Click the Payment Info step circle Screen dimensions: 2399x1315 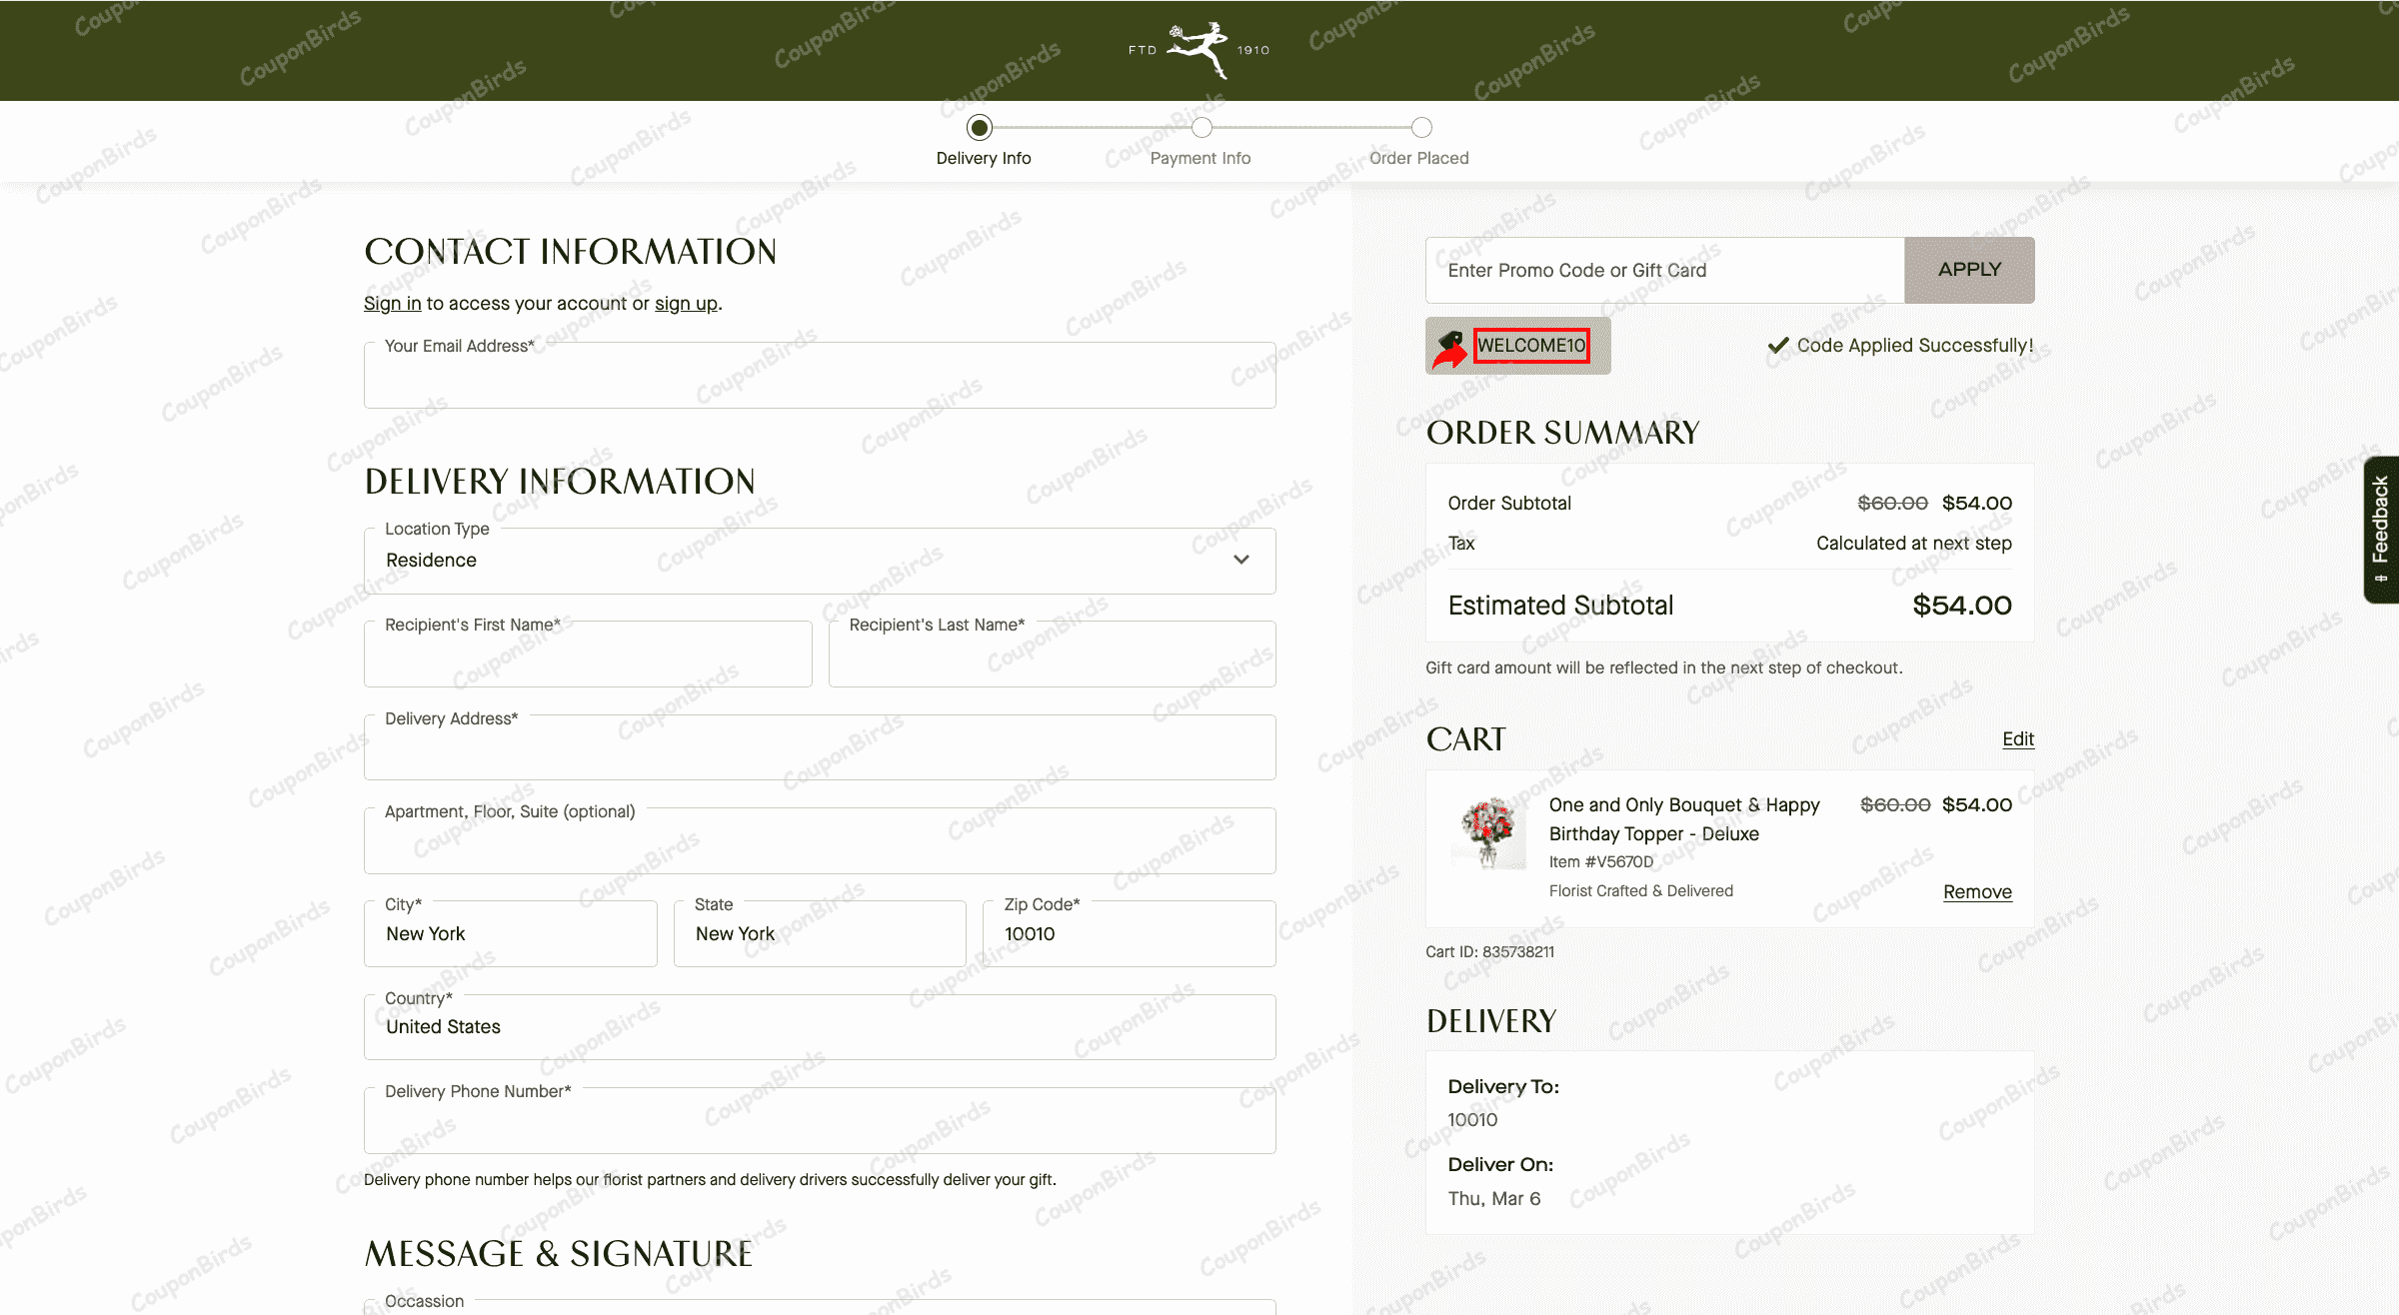(x=1201, y=128)
